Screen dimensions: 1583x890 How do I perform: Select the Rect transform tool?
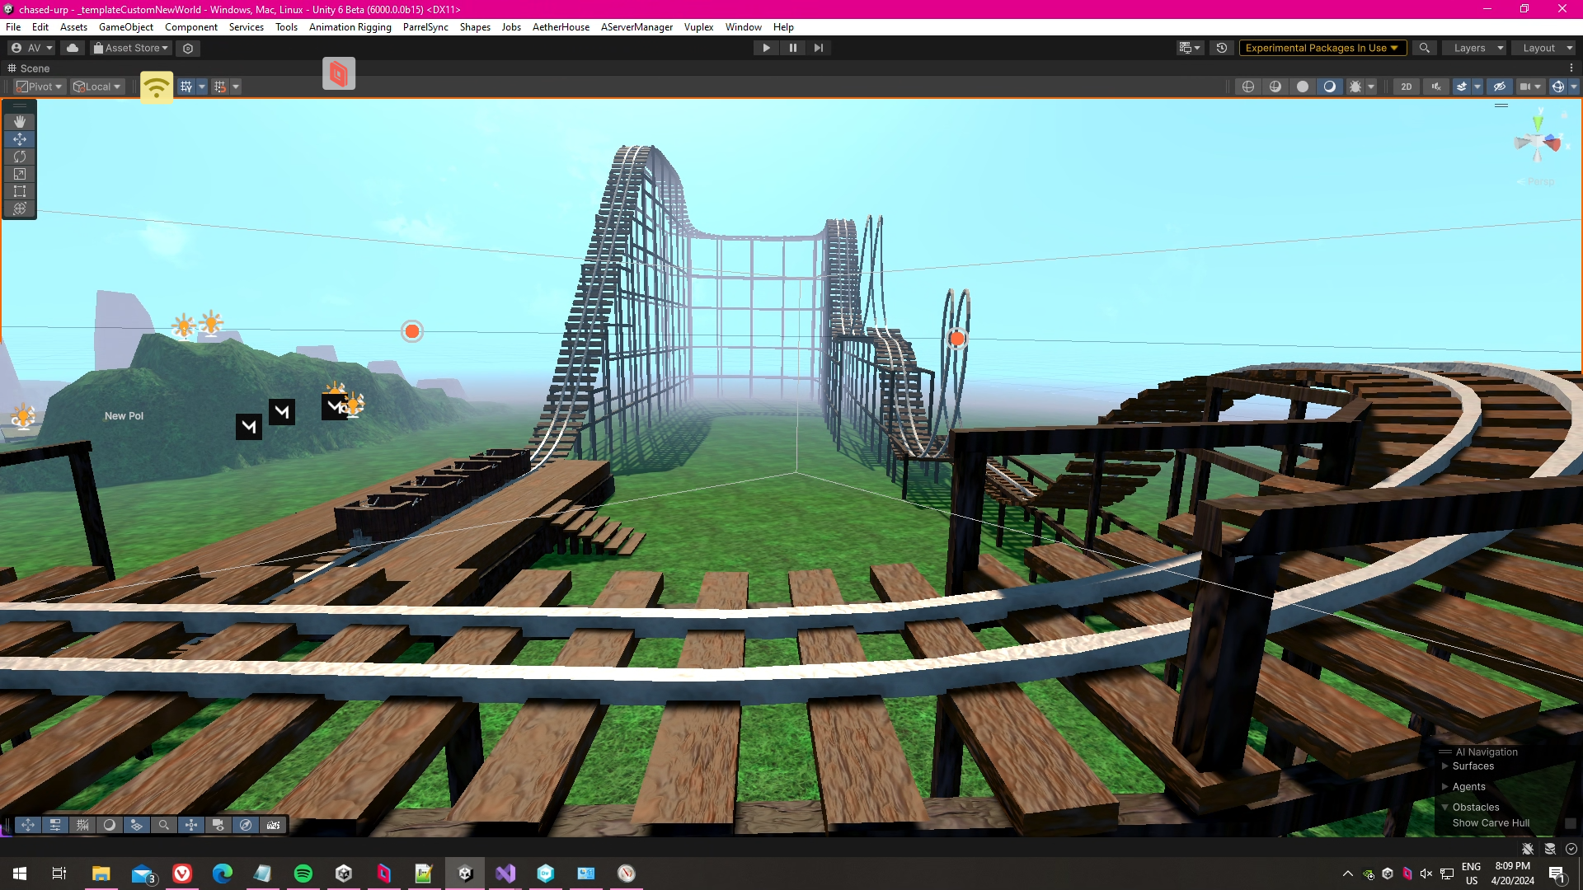20,191
